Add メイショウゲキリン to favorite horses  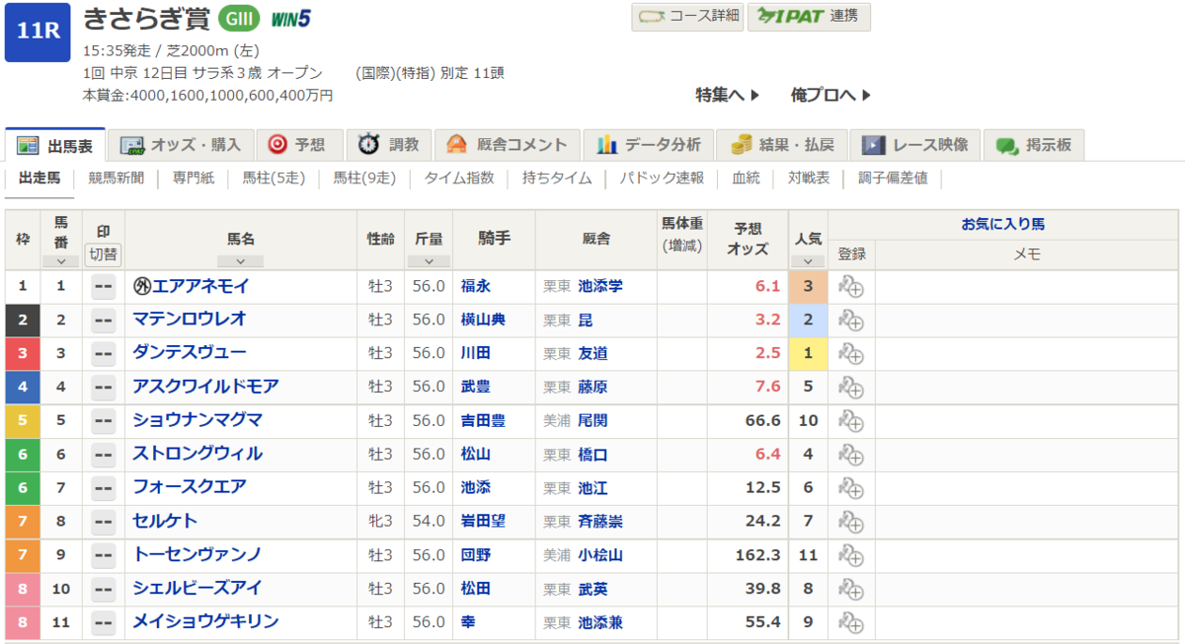coord(851,622)
